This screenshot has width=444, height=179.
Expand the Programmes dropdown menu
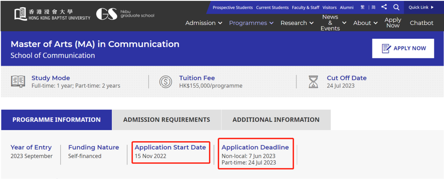tap(251, 23)
